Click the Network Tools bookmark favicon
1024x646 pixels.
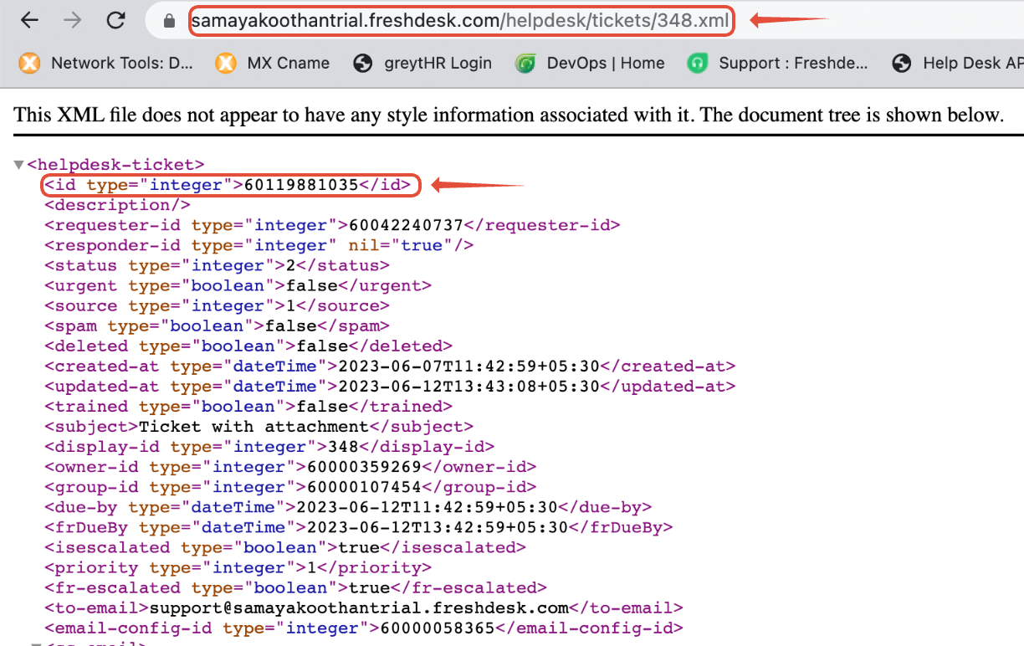(29, 63)
